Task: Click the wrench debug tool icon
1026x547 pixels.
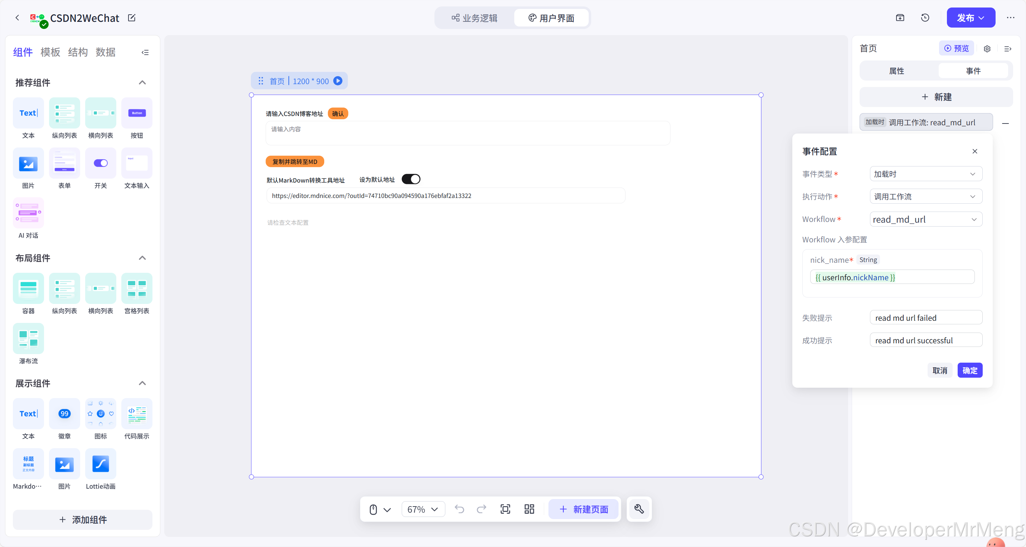Action: [x=639, y=509]
